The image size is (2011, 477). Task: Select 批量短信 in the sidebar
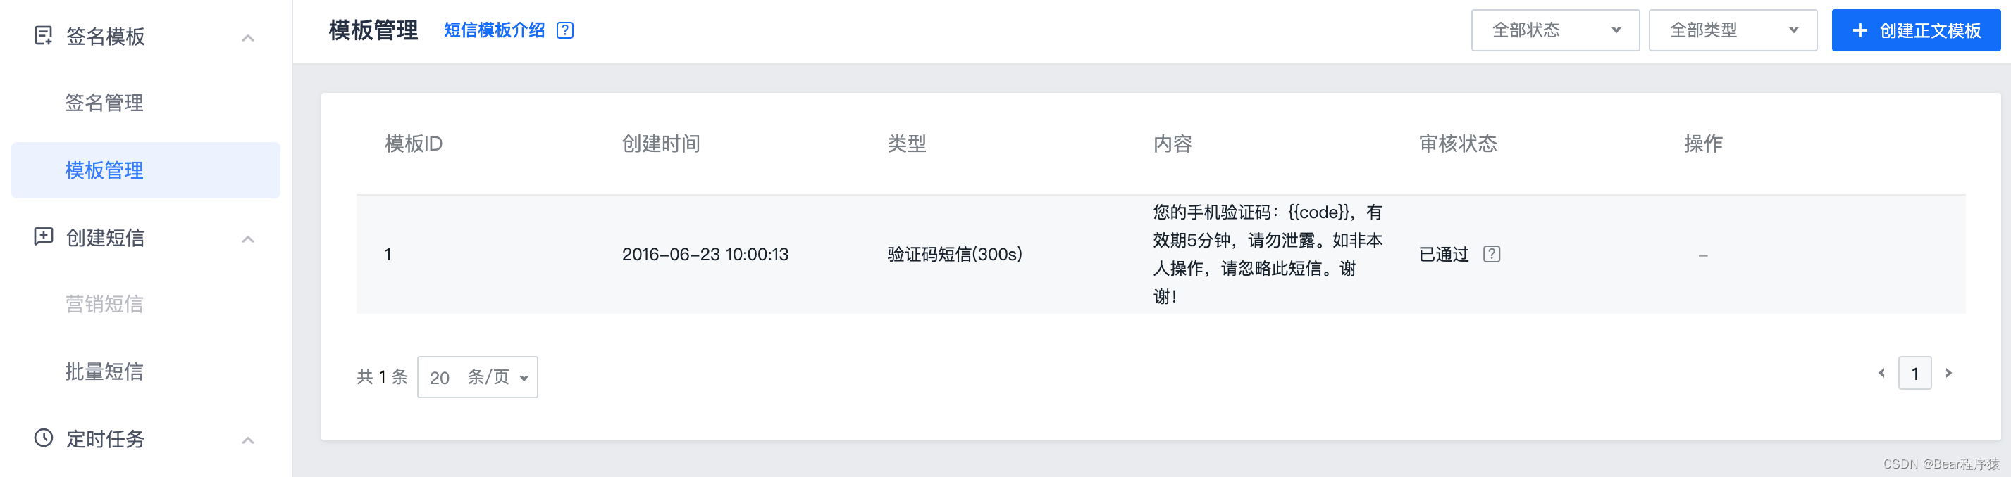[104, 371]
